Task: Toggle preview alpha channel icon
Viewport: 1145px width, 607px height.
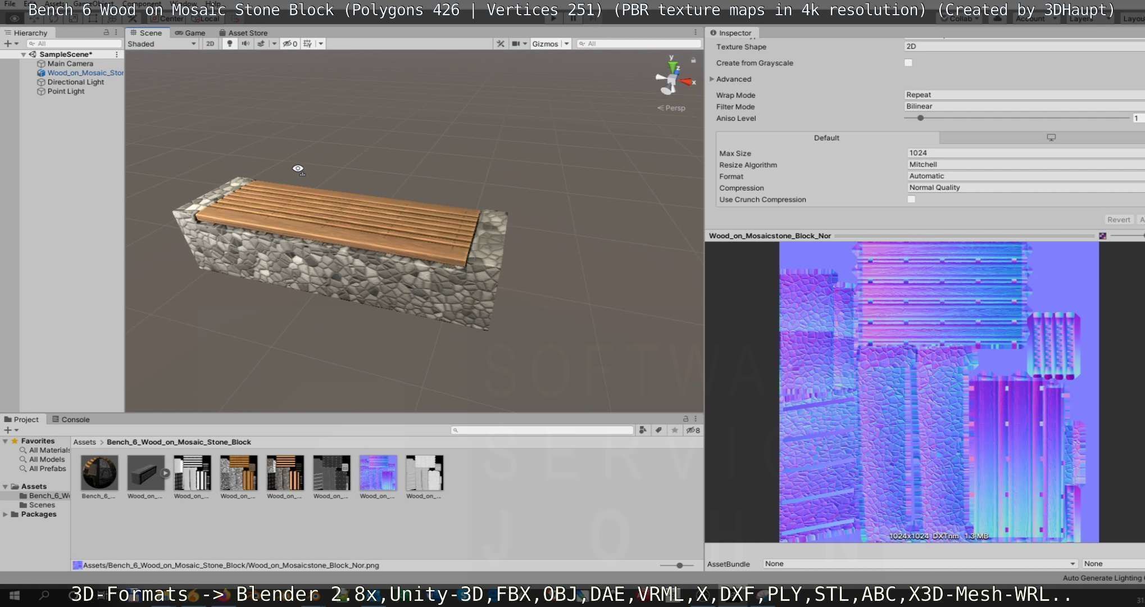Action: click(x=1103, y=236)
